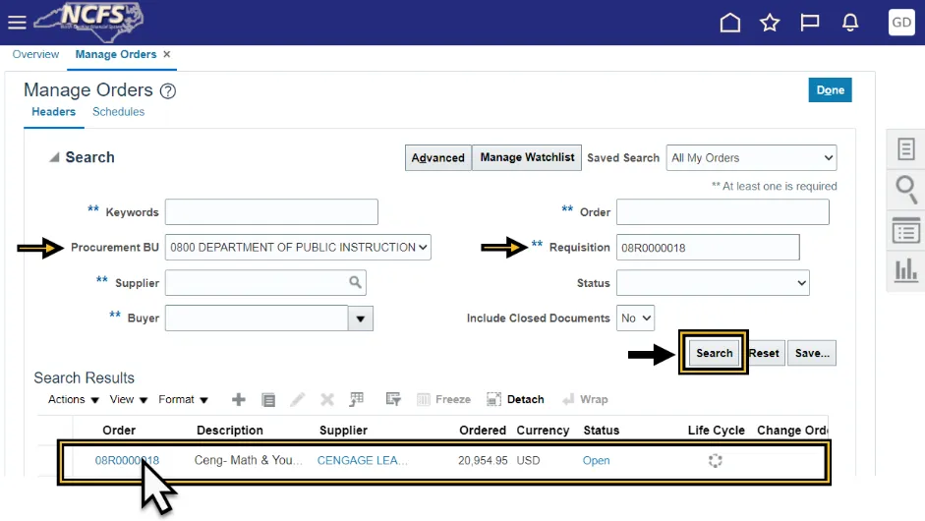Viewport: 925px width, 521px height.
Task: Click into the Requisition input field
Action: point(708,248)
